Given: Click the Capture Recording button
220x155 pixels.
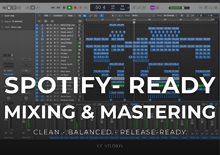Looking at the screenshot, I should pyautogui.click(x=80, y=7).
